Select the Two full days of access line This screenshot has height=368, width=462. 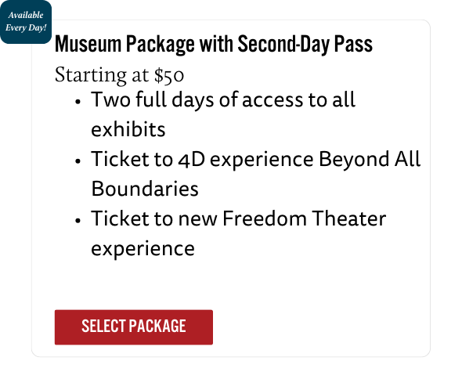coord(223,99)
